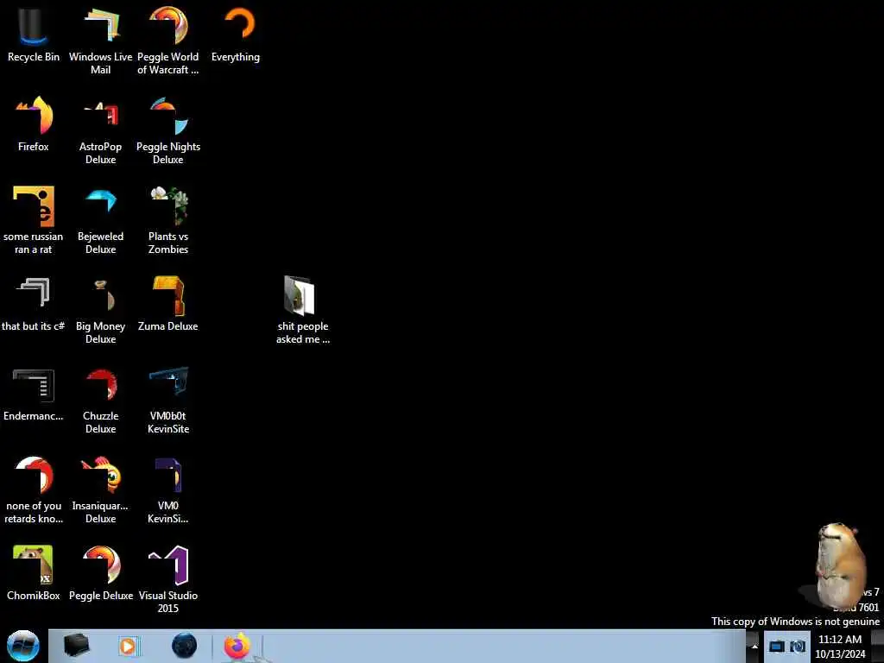Launch Bejeweled Deluxe shortcut
The width and height of the screenshot is (884, 663).
(x=100, y=220)
